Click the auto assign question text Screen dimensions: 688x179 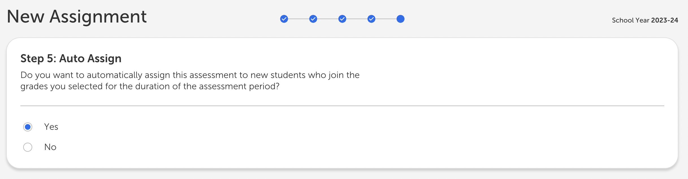190,80
